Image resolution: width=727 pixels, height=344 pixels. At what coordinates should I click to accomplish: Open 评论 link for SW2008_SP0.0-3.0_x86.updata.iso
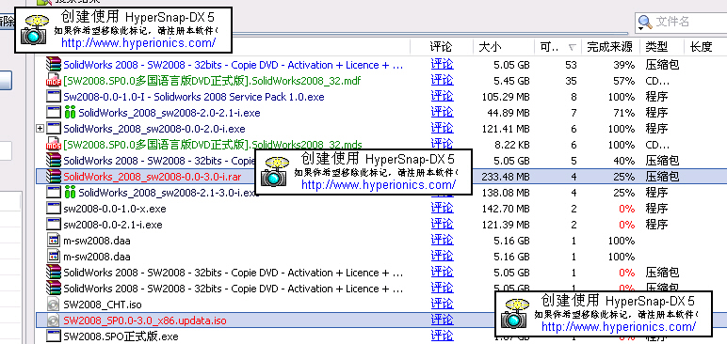[x=442, y=320]
